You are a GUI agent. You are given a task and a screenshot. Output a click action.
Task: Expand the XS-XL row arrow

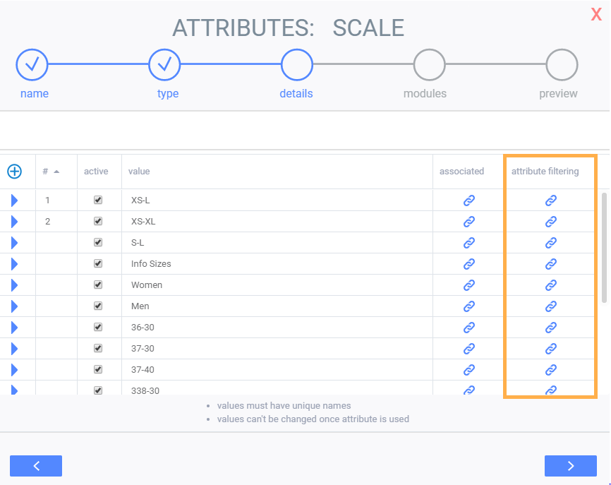coord(14,222)
